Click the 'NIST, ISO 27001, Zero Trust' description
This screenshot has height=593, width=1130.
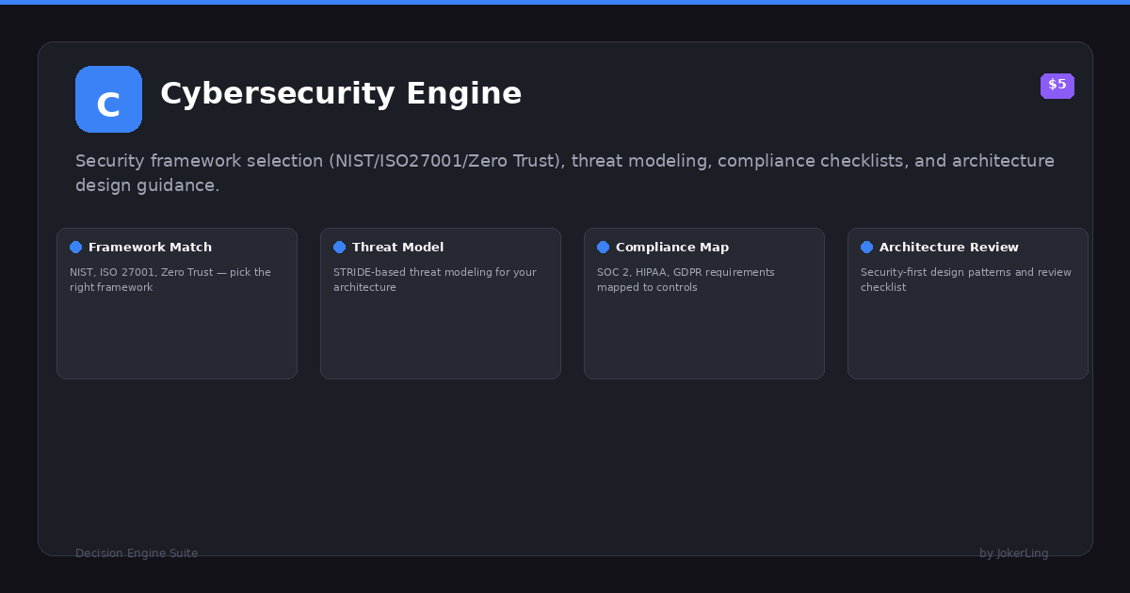(170, 280)
